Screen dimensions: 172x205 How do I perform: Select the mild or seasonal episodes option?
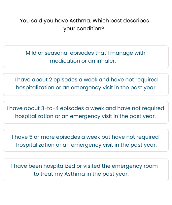[86, 57]
